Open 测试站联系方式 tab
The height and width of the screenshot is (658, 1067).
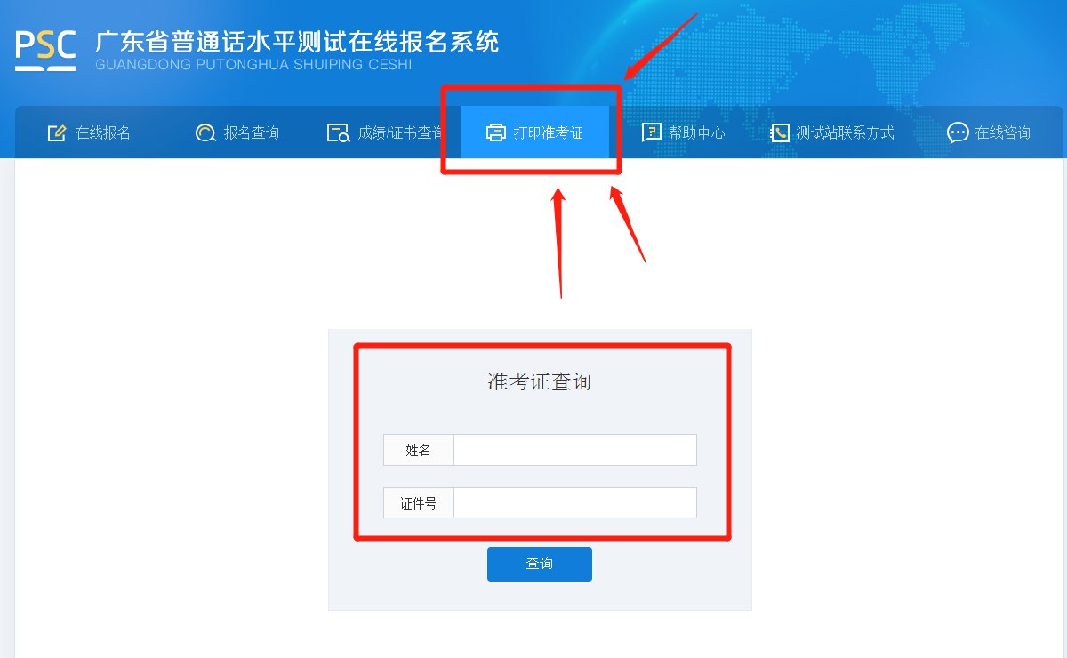[x=832, y=132]
